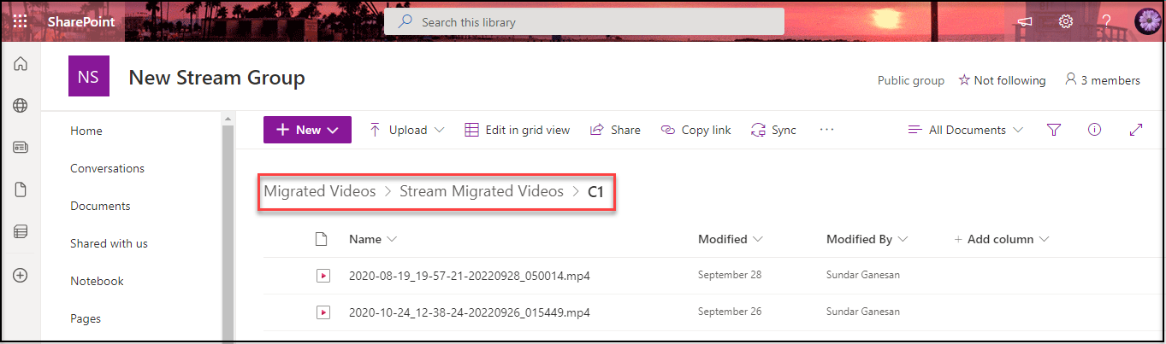Open the SharePoint app launcher waffle
Screen dimensions: 1166x344
[x=20, y=21]
